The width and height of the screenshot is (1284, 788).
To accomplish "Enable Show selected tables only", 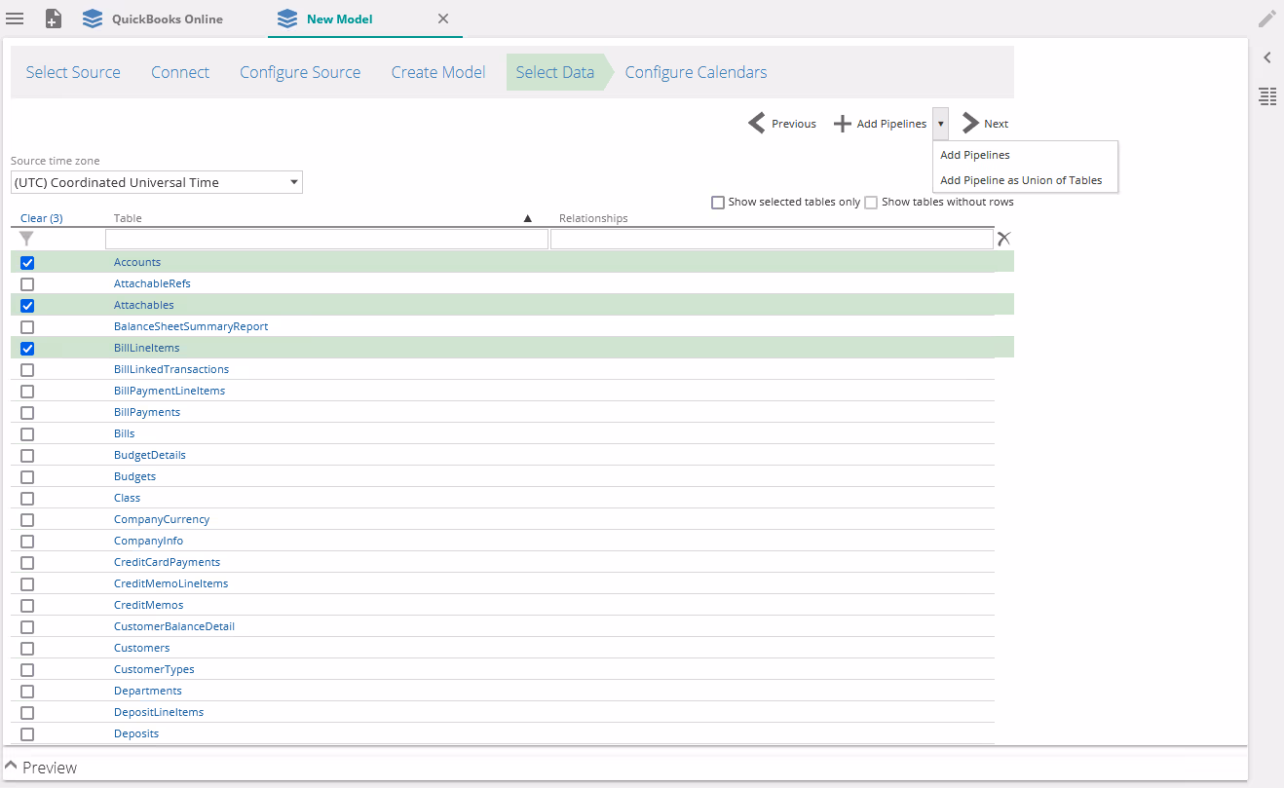I will 718,203.
